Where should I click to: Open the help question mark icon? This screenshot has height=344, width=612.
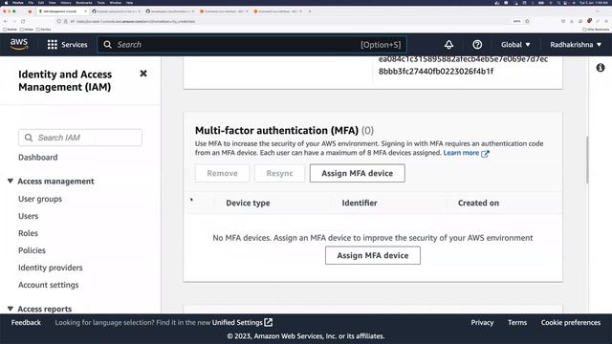coord(477,45)
